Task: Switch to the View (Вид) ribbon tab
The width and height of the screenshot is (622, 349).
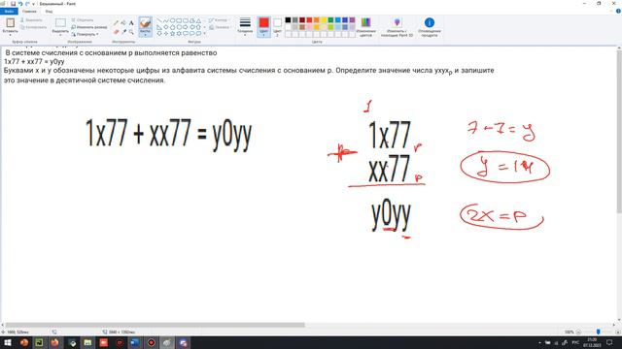Action: pyautogui.click(x=49, y=11)
